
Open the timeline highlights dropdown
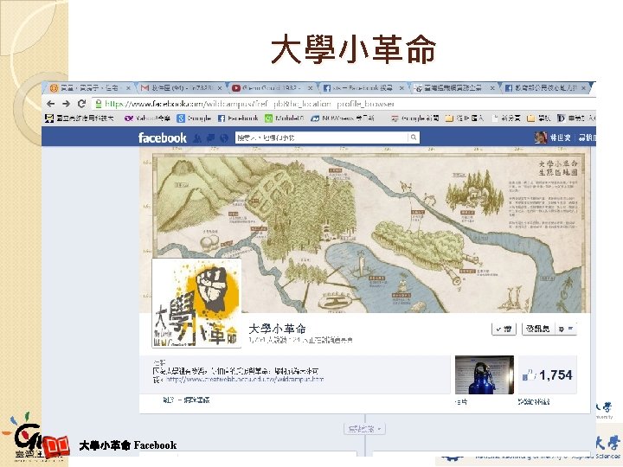[x=364, y=429]
